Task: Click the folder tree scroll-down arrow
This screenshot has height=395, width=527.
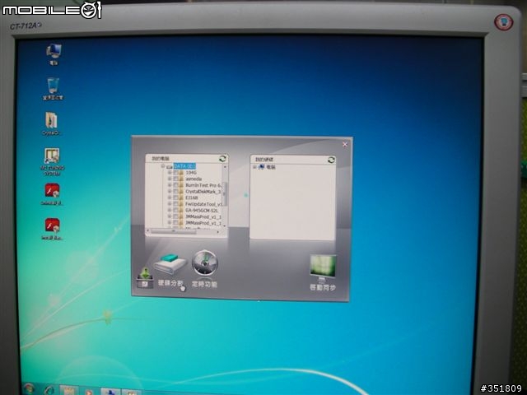Action: (x=225, y=225)
